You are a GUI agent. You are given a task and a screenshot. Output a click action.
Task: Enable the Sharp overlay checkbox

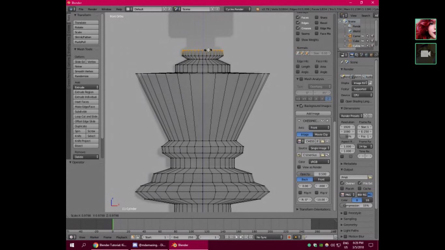pos(317,18)
